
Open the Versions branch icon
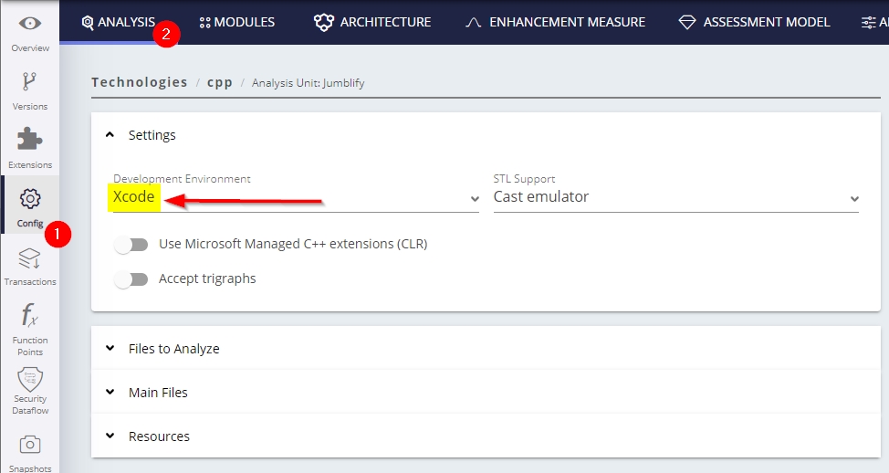point(29,82)
